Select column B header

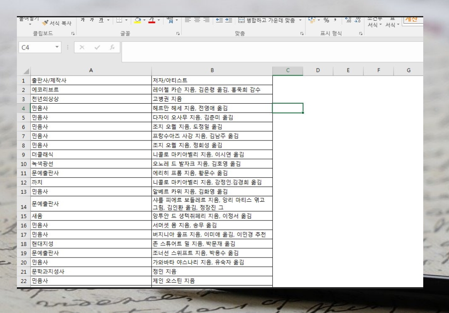click(212, 71)
